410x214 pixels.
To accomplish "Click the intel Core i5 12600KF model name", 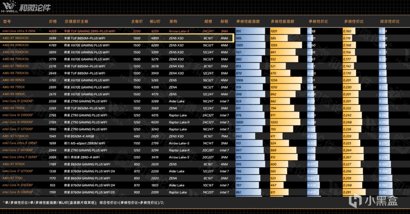I will tap(18, 185).
